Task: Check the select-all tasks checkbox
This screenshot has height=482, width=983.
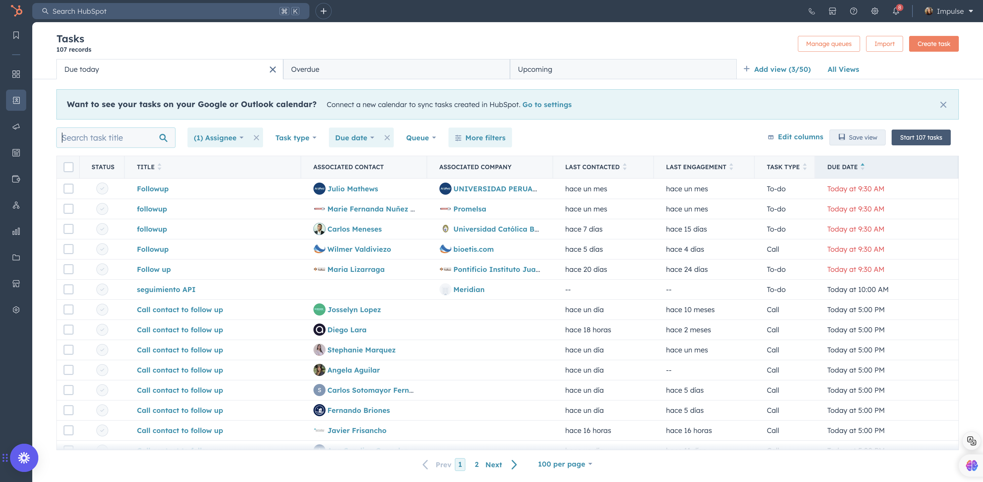Action: point(68,166)
